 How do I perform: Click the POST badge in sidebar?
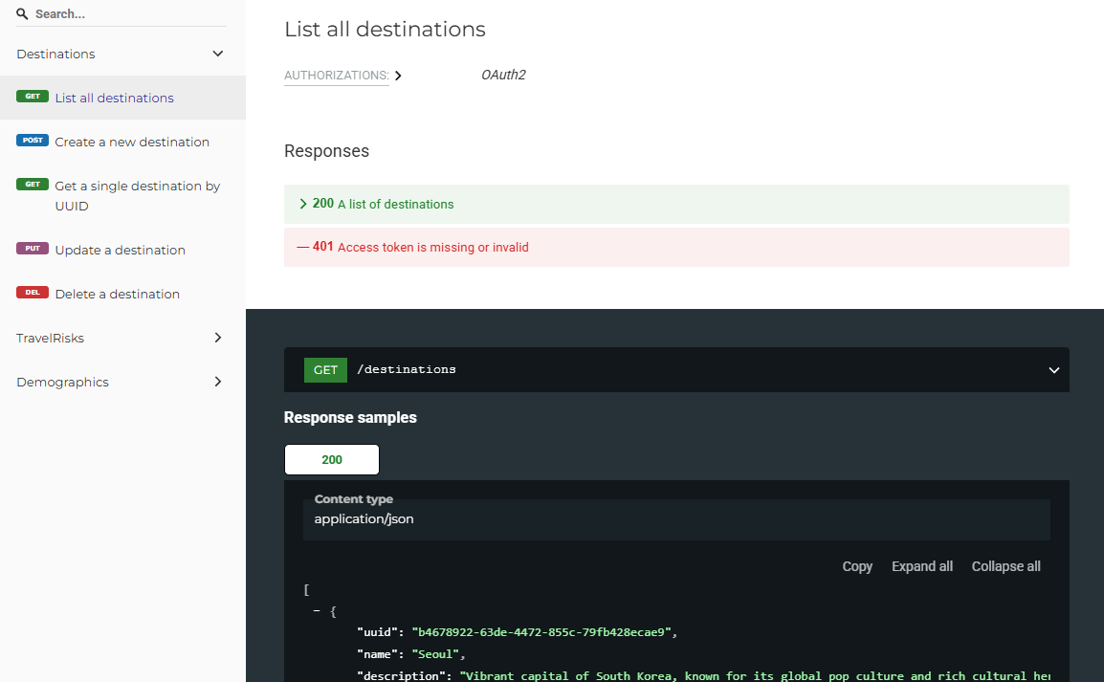[33, 141]
